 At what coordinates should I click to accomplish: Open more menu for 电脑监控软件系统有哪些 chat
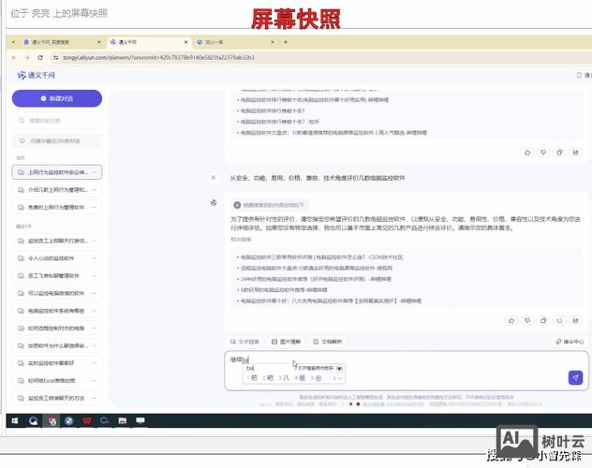[x=95, y=311]
